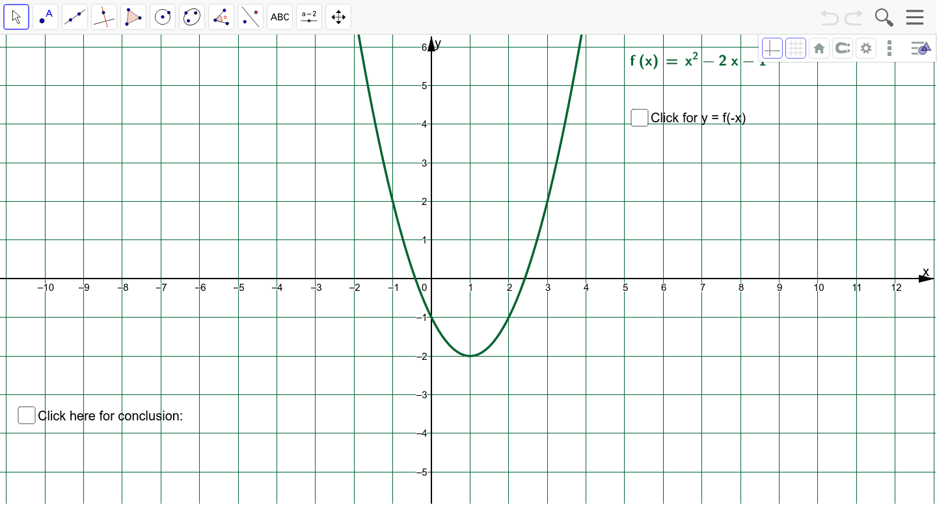Click the parabola's y-intercept at (0, −1)
Screen dimensions: 937x505
(x=431, y=318)
